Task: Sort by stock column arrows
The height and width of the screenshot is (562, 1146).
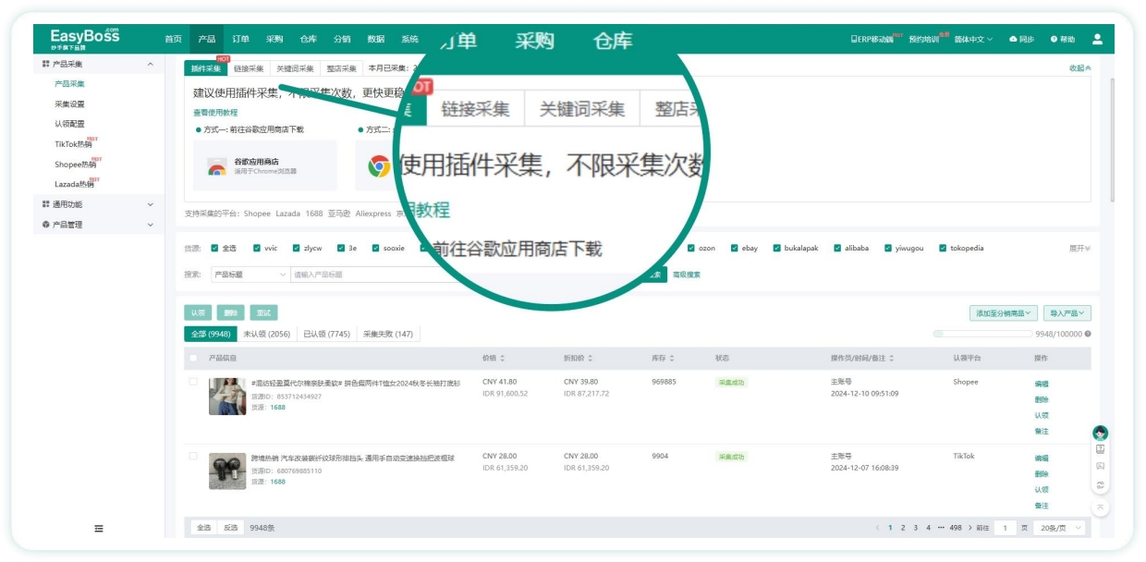Action: click(x=672, y=358)
